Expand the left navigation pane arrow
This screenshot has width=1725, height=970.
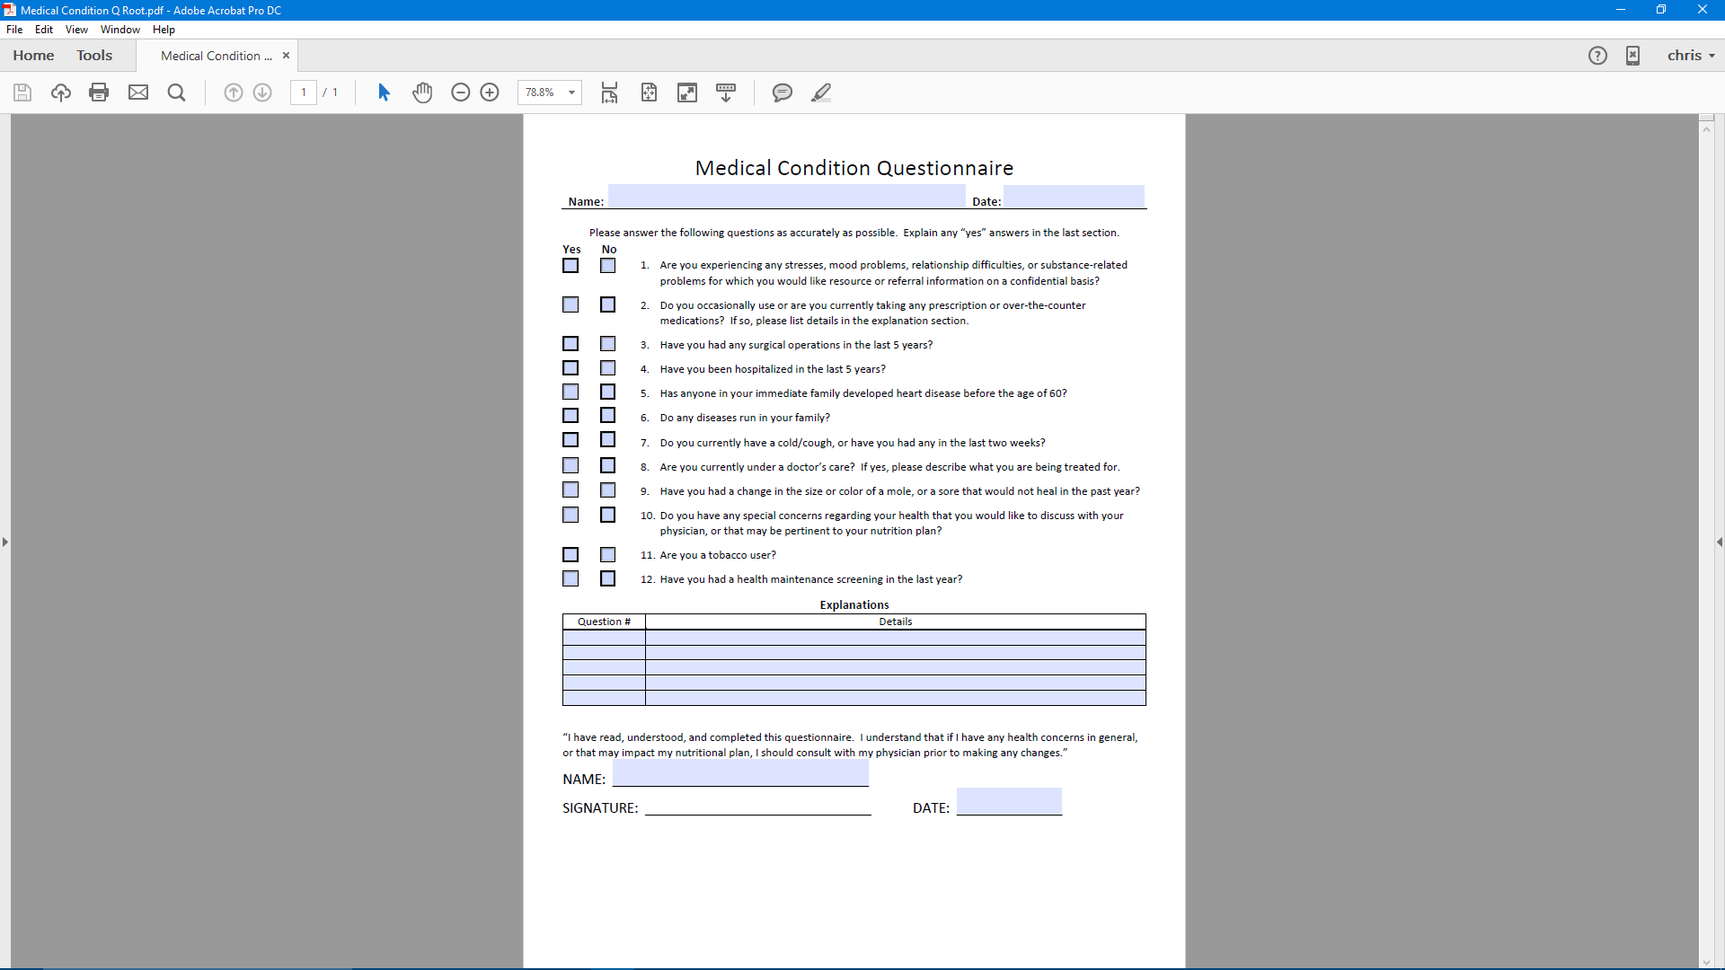coord(5,542)
